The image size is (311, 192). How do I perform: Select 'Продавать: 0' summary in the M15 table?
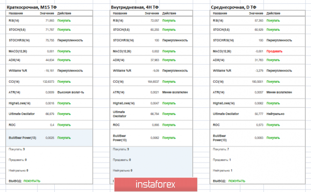point(18,160)
